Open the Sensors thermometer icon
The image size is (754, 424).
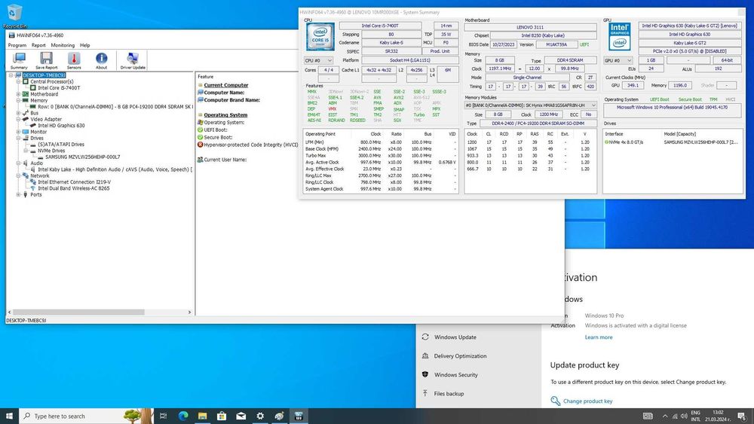click(74, 61)
